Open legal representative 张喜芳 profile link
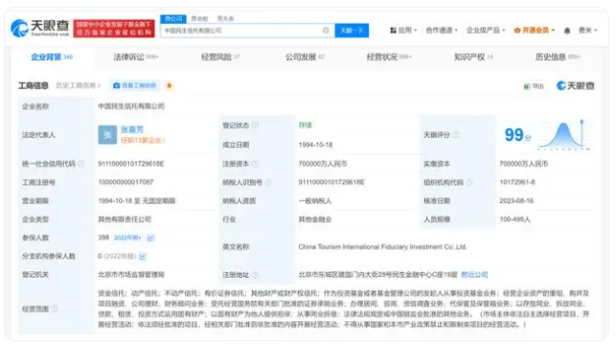 132,129
